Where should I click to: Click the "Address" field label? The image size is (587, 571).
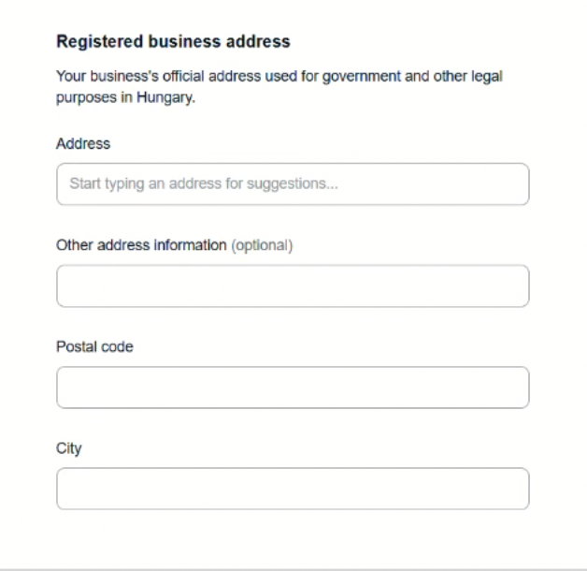83,144
